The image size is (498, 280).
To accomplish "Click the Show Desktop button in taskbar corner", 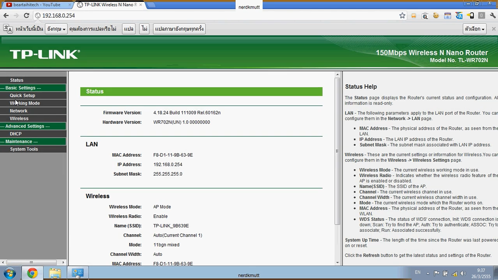I will 496,273.
